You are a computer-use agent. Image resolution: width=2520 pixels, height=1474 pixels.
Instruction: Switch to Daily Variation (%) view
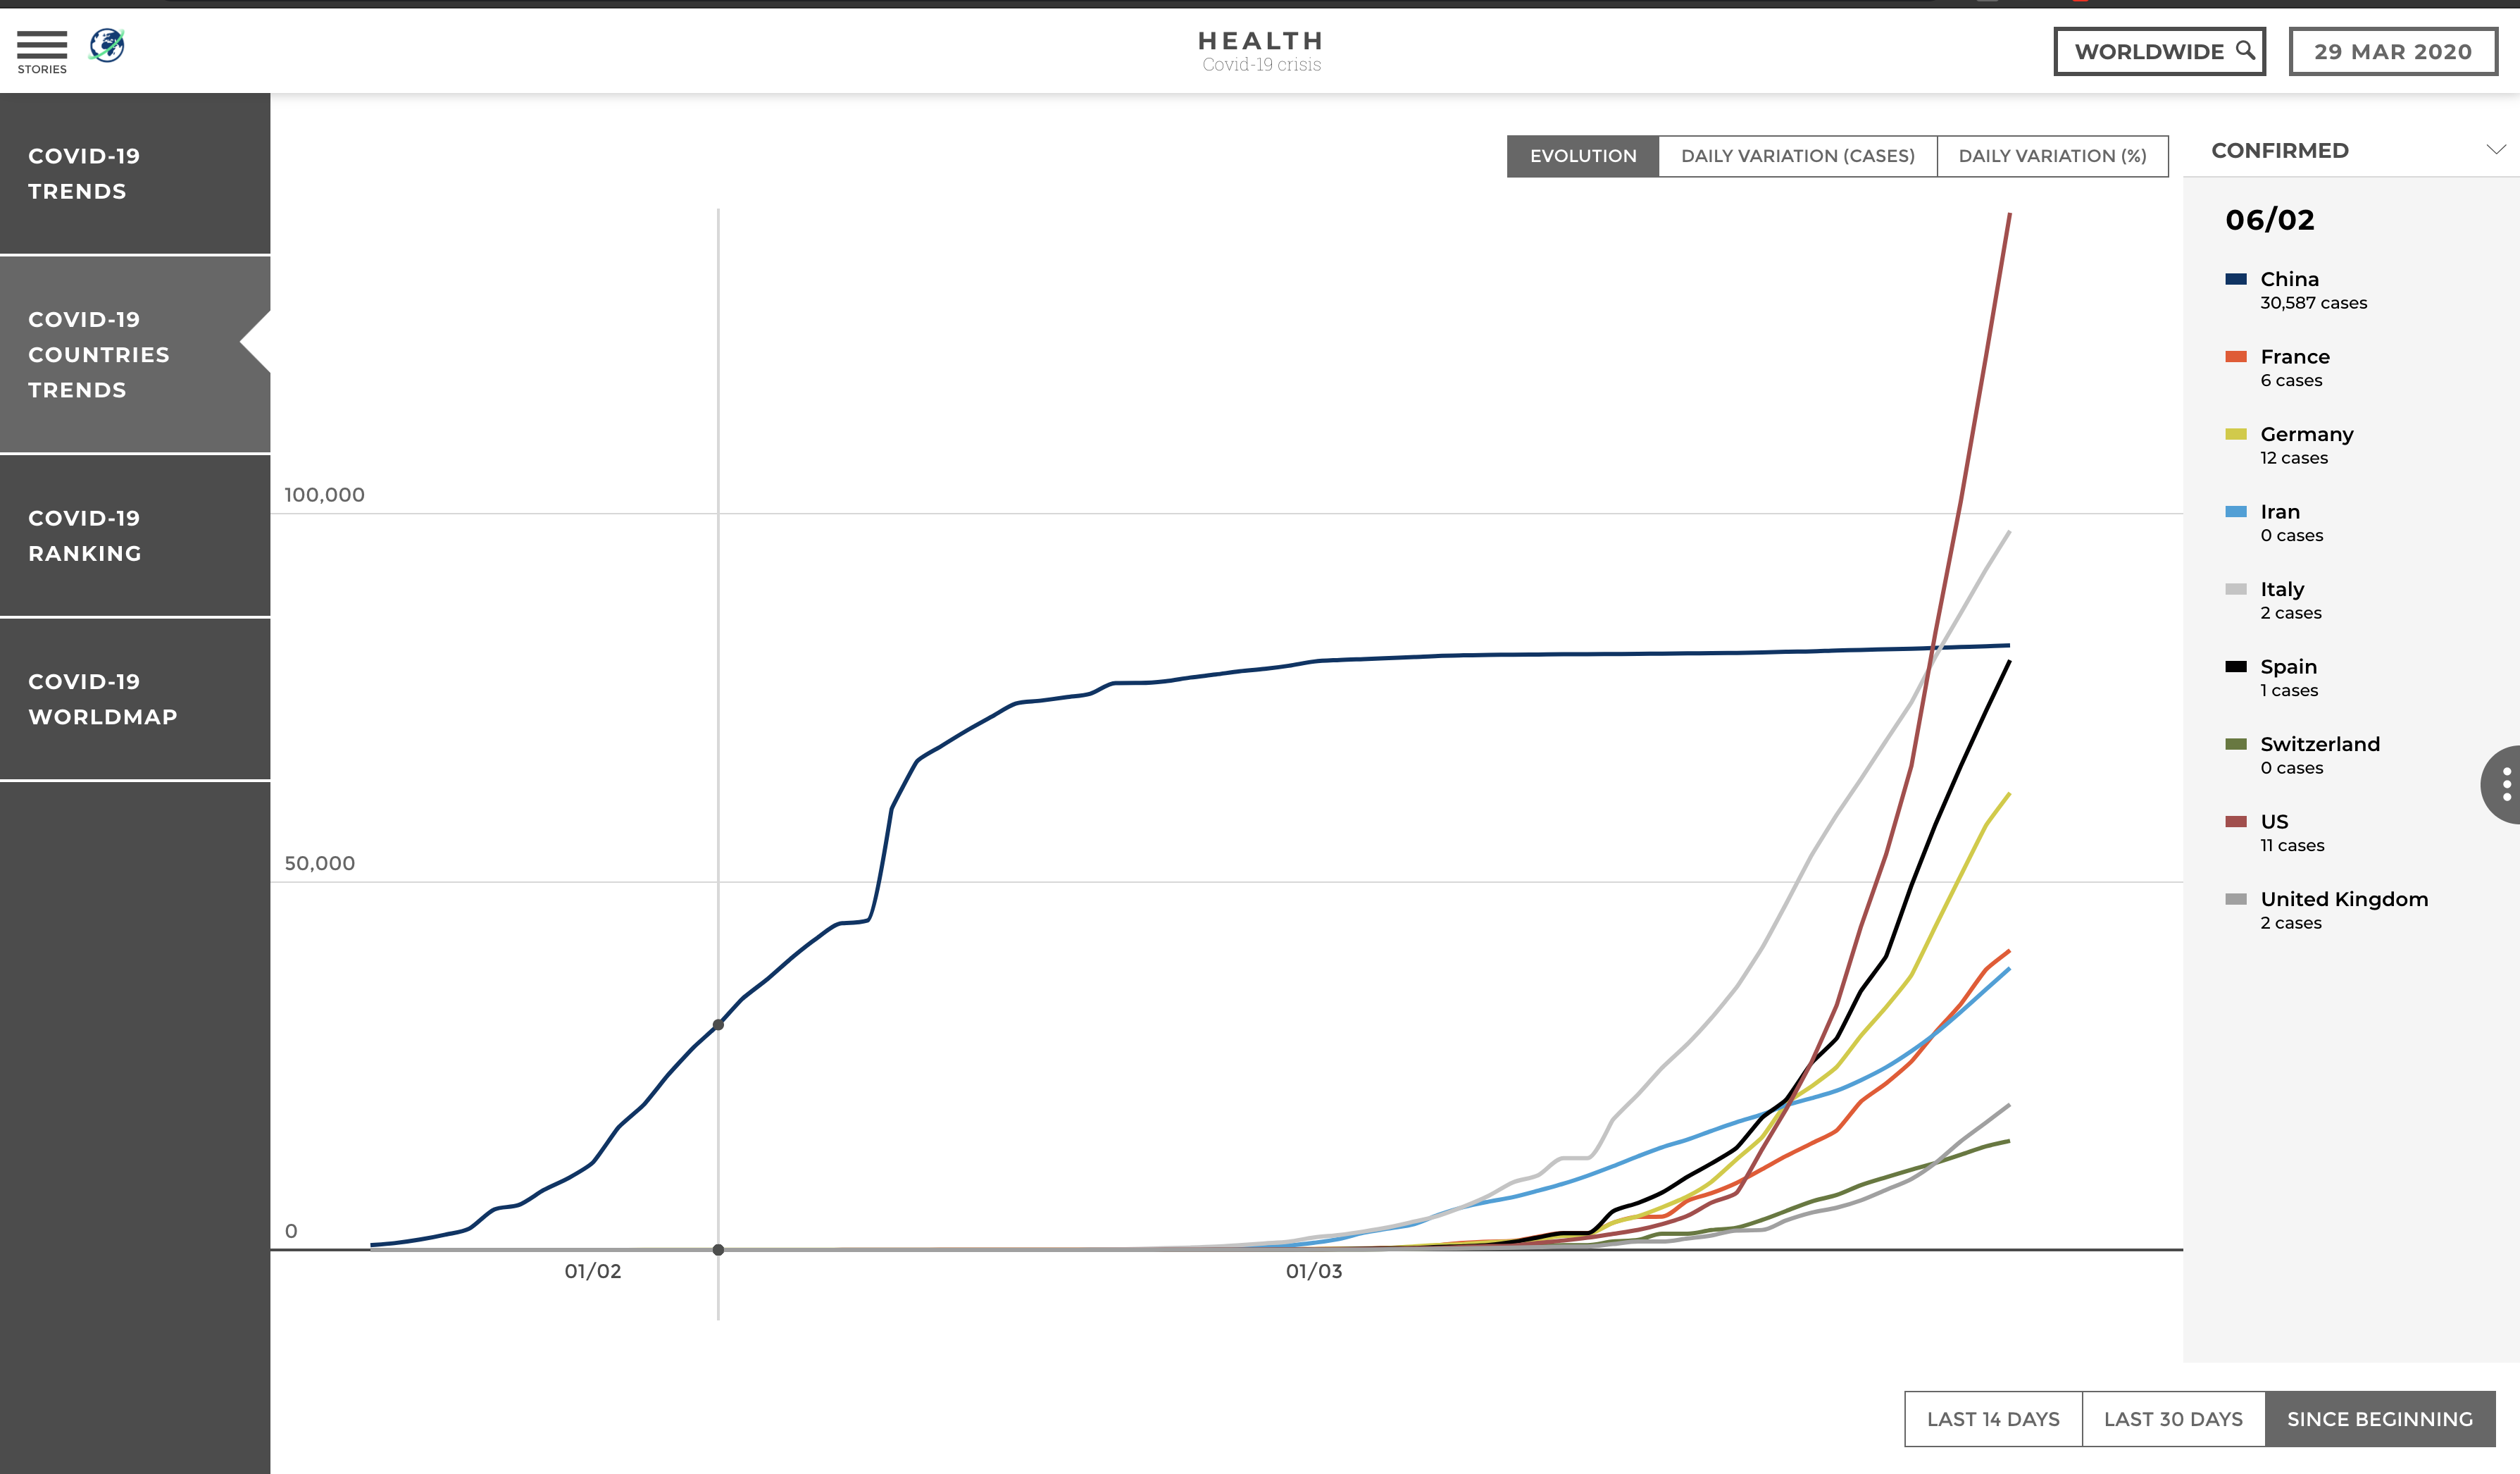(x=2052, y=156)
